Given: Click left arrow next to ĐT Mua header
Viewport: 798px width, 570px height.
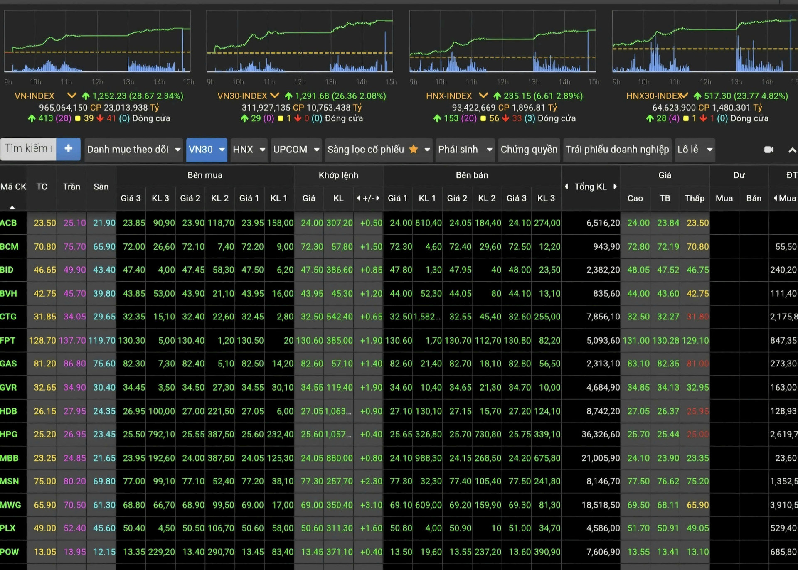Looking at the screenshot, I should 776,198.
